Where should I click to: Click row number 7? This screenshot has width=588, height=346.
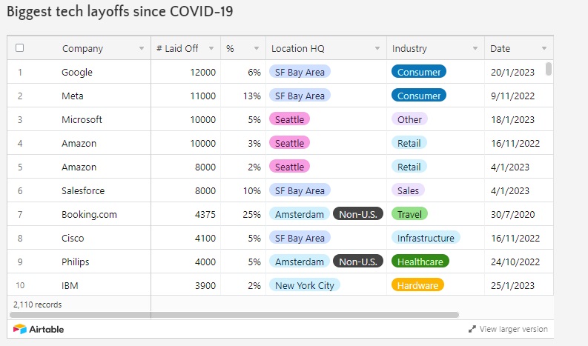(20, 214)
